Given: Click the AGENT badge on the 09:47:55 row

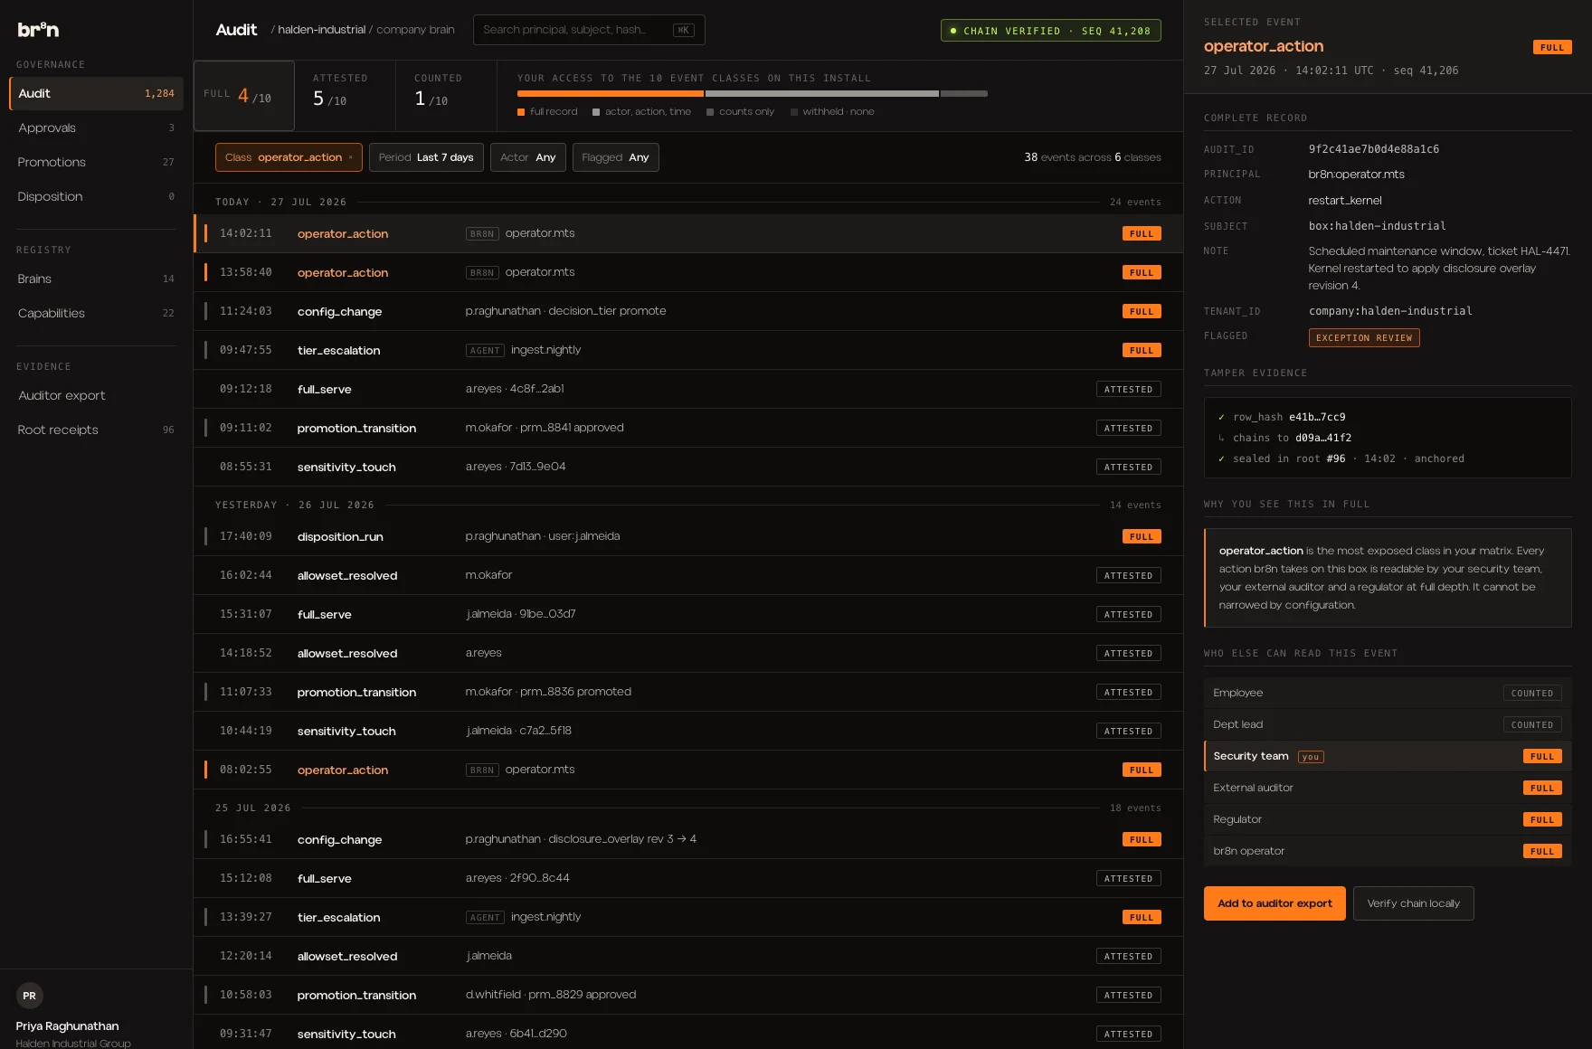Looking at the screenshot, I should pos(485,351).
